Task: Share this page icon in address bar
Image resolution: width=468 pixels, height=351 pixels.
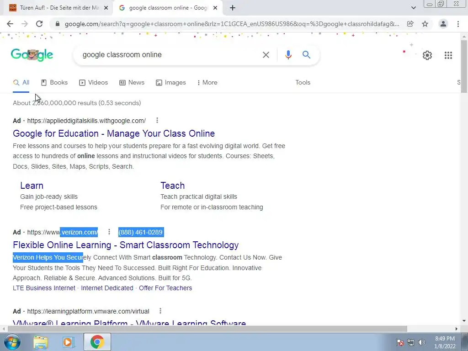Action: coord(410,24)
